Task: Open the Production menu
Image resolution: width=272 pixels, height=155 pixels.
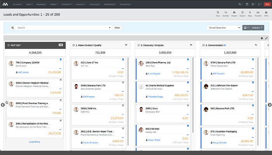Action: pos(66,4)
